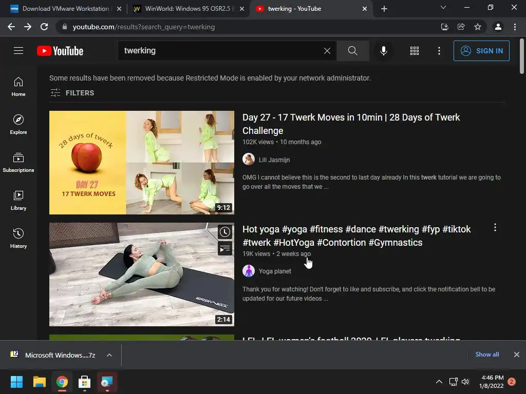Click the install app icon in address bar
Viewport: 526px width, 394px height.
click(444, 27)
